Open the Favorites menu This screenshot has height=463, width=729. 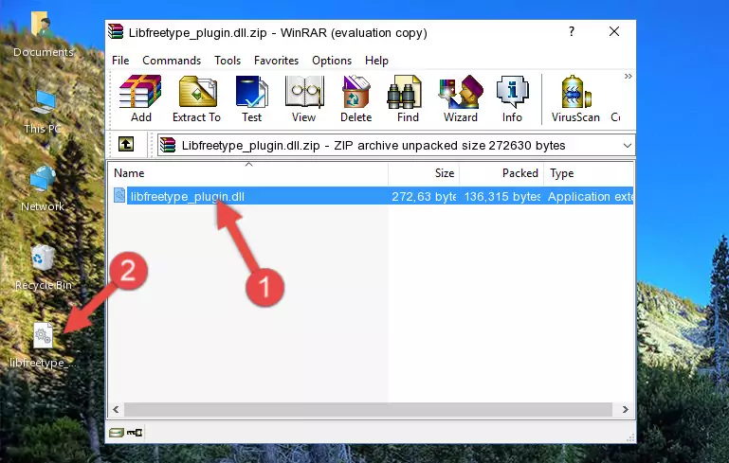(276, 61)
